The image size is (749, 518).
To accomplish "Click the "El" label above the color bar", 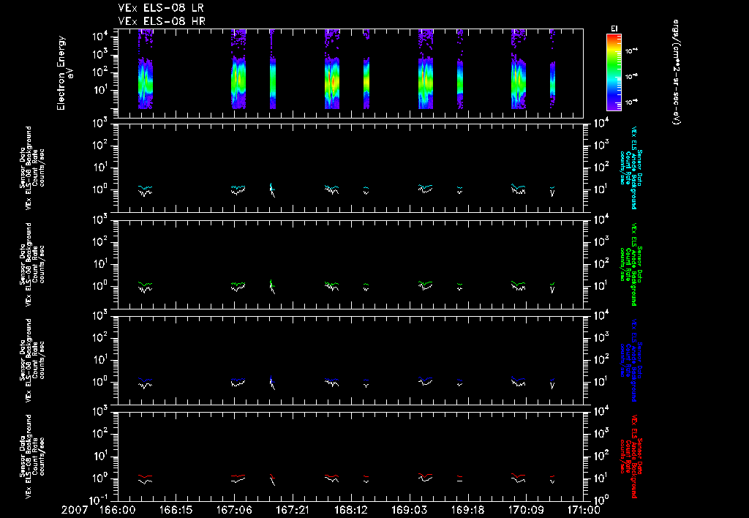I will coord(614,29).
